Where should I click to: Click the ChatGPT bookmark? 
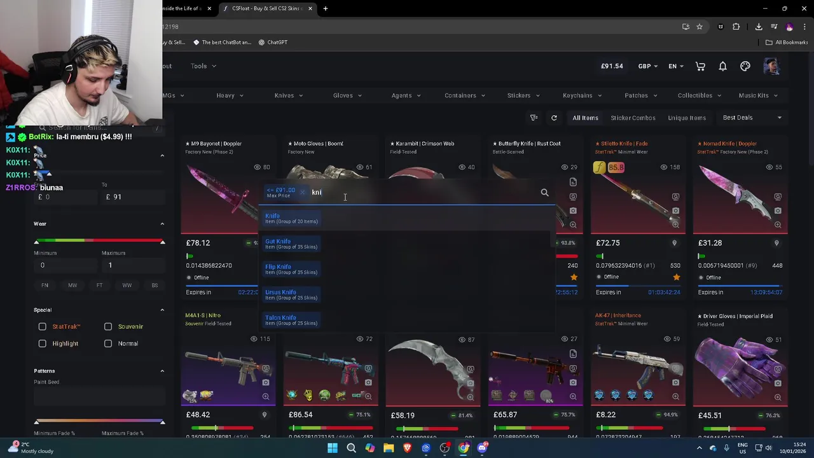273,42
